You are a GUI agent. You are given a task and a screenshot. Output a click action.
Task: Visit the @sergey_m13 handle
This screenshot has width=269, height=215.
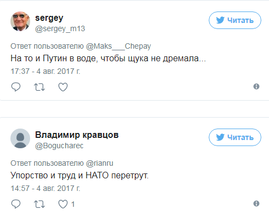coord(60,29)
